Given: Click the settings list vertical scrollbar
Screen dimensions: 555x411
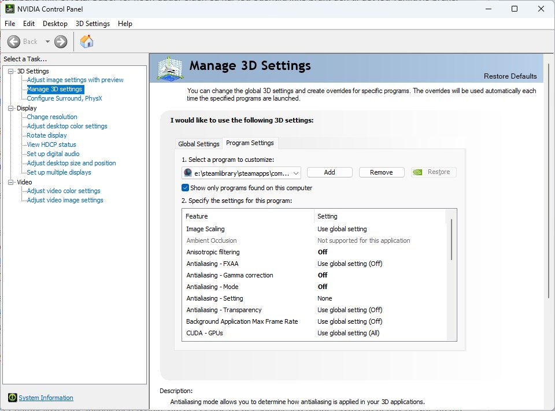Looking at the screenshot, I should click(452, 240).
